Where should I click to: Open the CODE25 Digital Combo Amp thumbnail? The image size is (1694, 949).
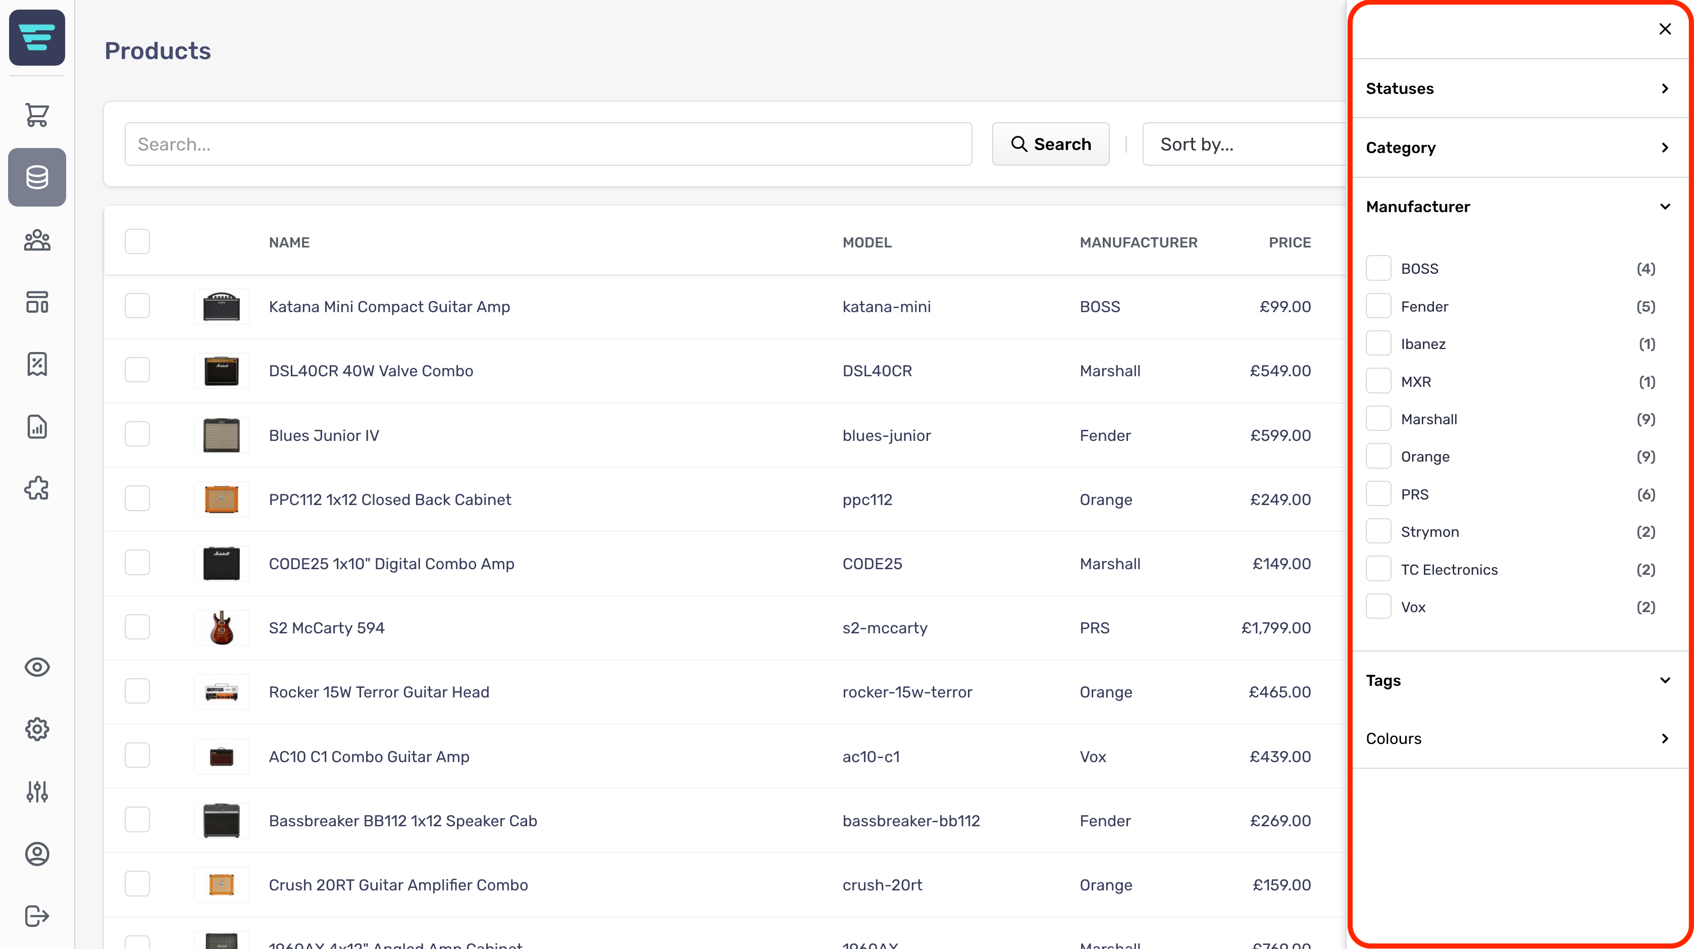coord(222,564)
